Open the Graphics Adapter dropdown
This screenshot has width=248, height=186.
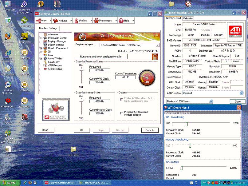(157, 45)
